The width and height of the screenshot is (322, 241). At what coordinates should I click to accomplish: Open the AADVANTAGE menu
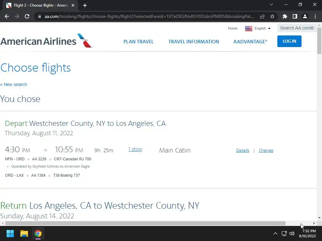click(x=250, y=42)
